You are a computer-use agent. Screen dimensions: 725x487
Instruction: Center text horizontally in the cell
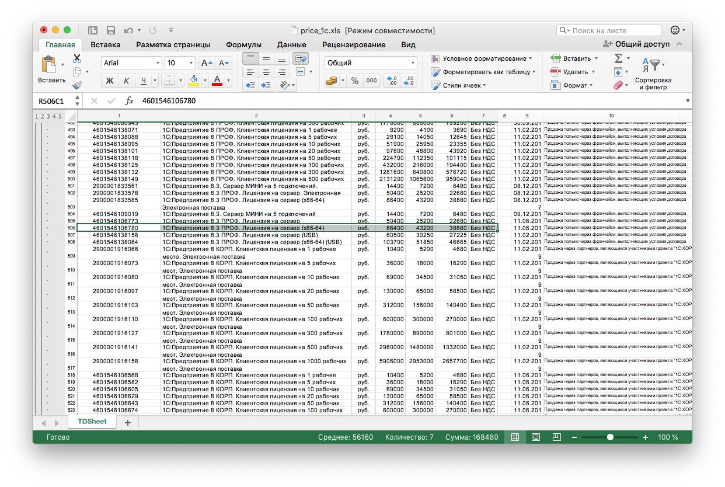266,72
